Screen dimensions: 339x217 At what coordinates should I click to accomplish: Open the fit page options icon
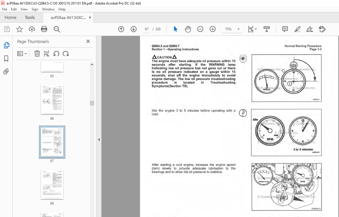point(252,29)
